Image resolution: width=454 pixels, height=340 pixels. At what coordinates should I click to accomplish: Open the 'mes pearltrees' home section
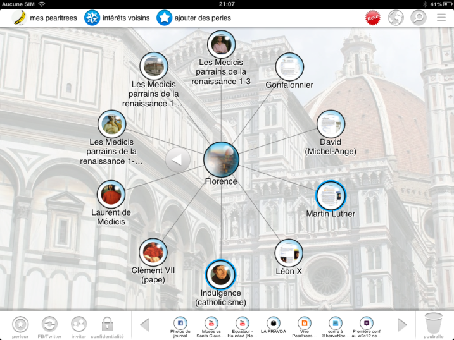44,18
